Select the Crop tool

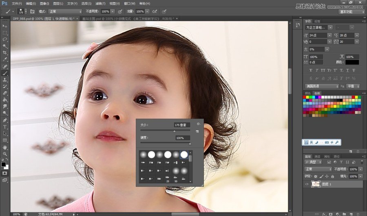tap(4, 53)
